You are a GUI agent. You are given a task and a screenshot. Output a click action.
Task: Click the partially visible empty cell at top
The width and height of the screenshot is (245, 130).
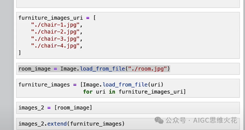pyautogui.click(x=128, y=4)
